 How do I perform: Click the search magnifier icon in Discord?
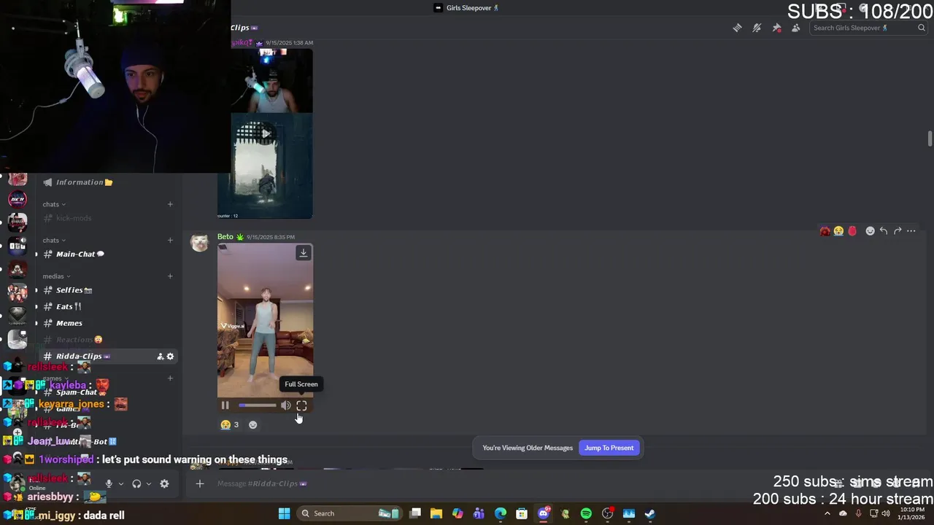(922, 28)
